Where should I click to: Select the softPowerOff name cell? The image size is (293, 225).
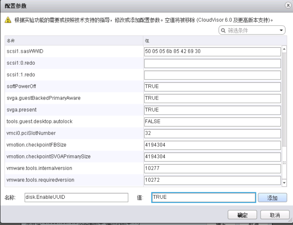coord(74,87)
